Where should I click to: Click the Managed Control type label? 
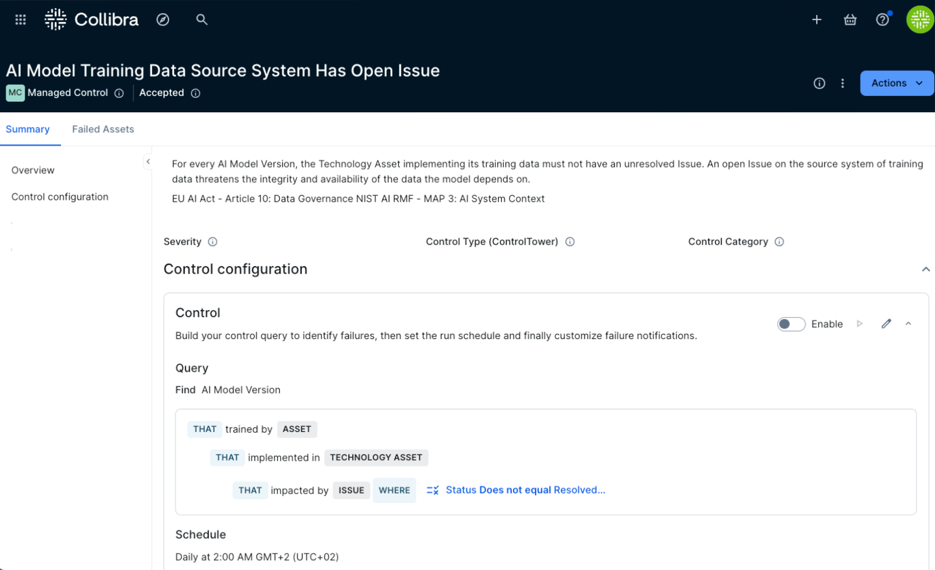pos(68,93)
